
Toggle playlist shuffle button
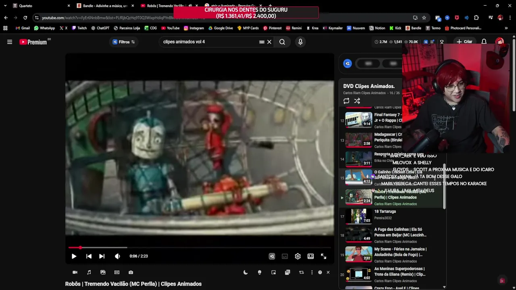click(x=357, y=101)
